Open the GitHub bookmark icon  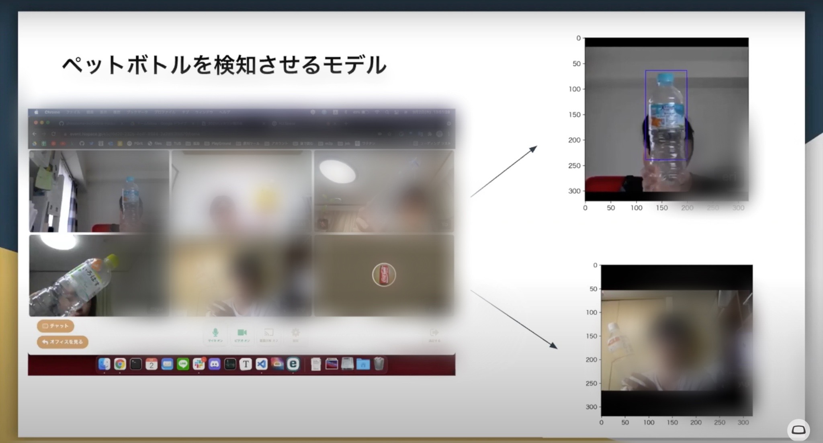pos(82,144)
